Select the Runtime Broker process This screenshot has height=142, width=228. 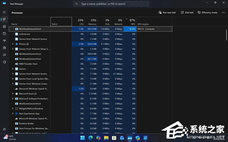90,123
